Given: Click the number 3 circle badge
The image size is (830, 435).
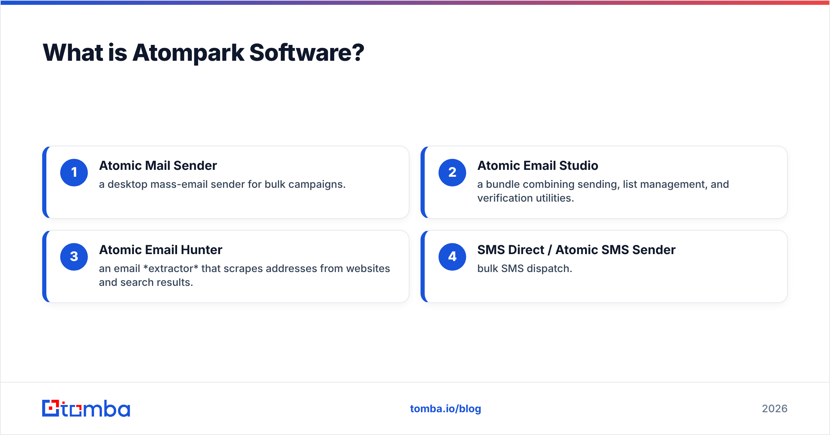Looking at the screenshot, I should [74, 257].
